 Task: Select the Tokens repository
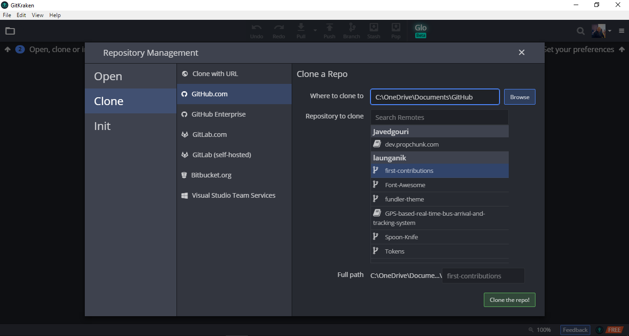440,251
